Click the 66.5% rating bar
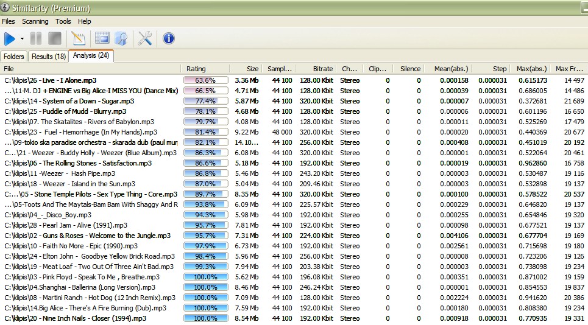588x325 pixels. click(x=205, y=91)
